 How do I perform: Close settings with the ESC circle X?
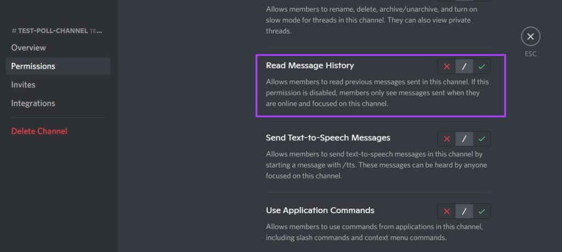[531, 37]
